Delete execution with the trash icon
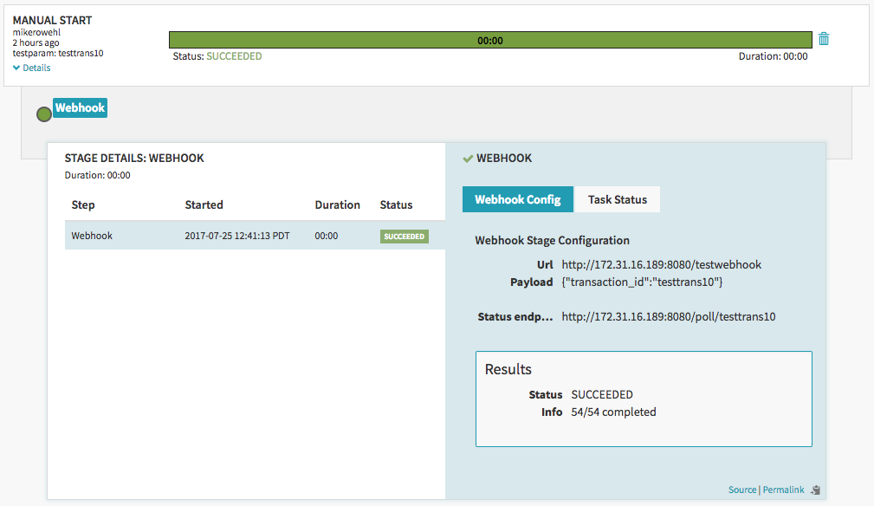 point(824,39)
